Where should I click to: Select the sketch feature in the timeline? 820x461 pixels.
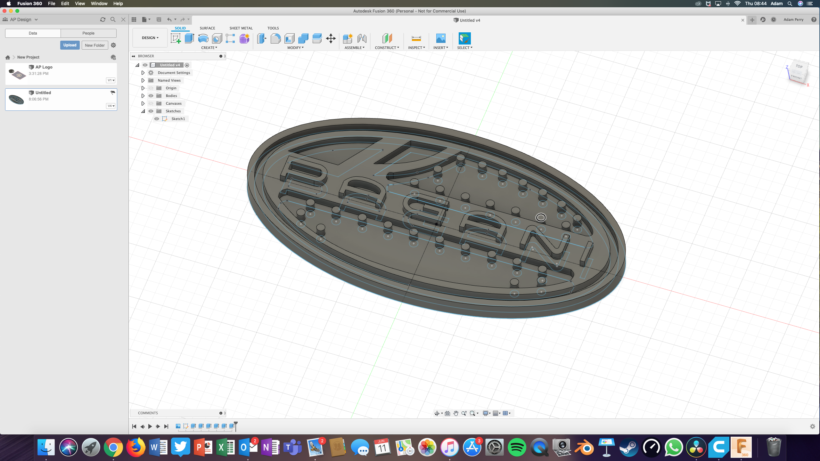(x=185, y=426)
